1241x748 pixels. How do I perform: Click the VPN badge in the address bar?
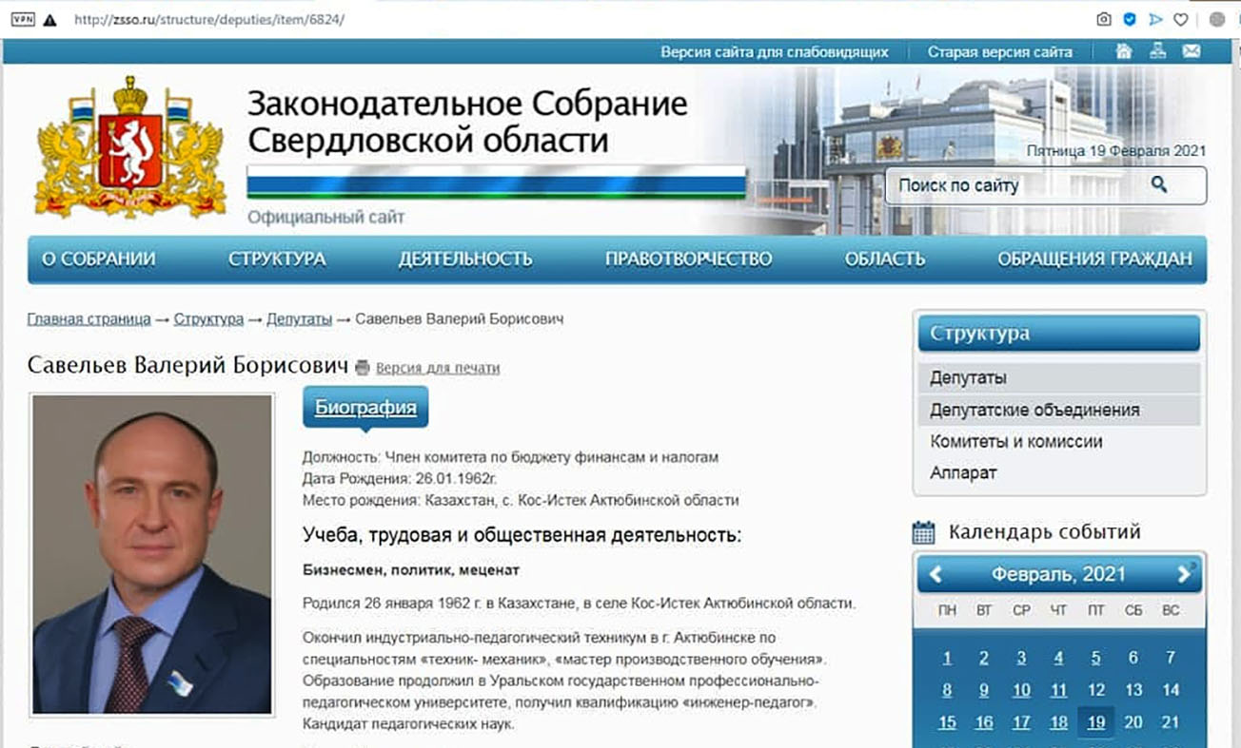(x=23, y=16)
